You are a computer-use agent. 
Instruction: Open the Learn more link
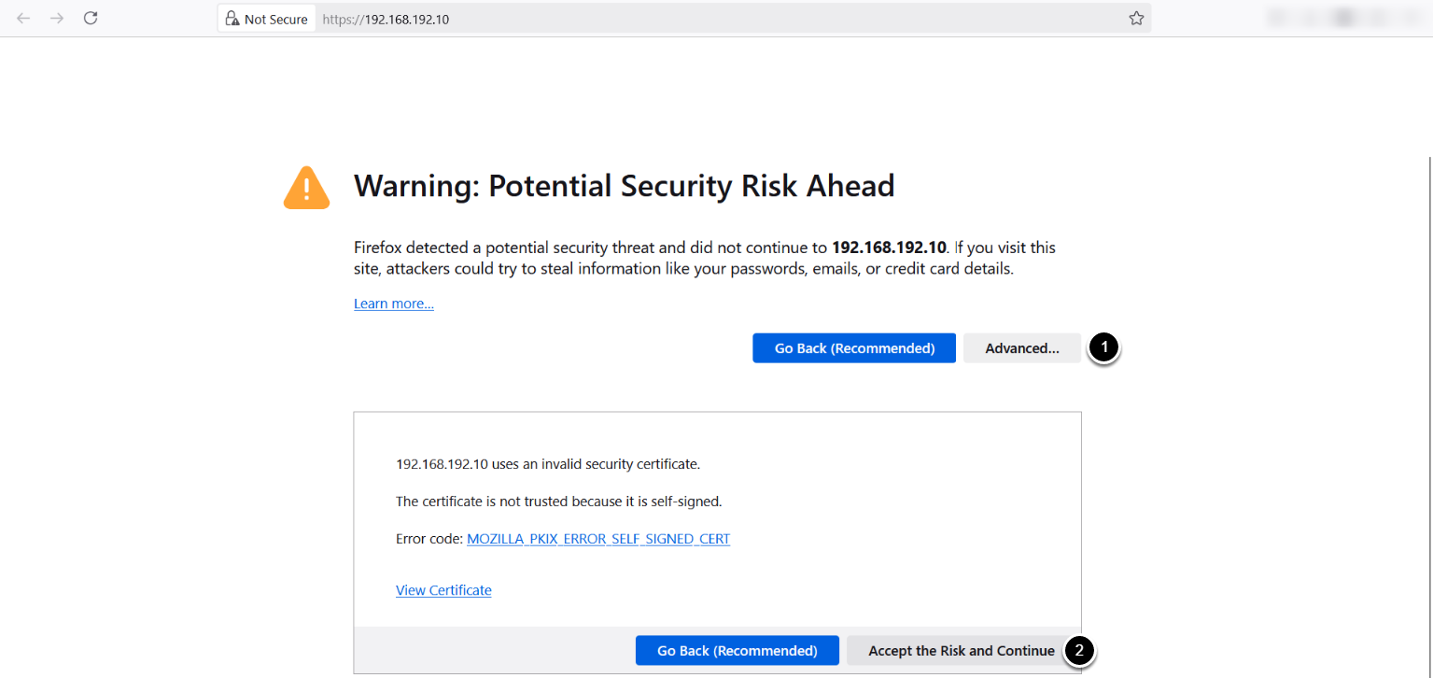(394, 304)
